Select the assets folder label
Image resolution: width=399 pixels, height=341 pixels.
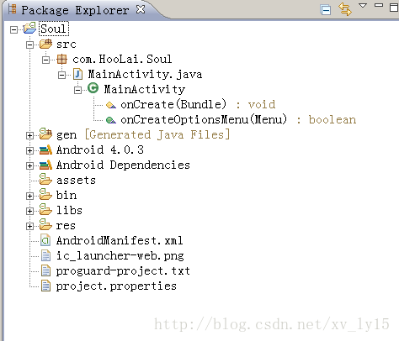[x=76, y=181]
